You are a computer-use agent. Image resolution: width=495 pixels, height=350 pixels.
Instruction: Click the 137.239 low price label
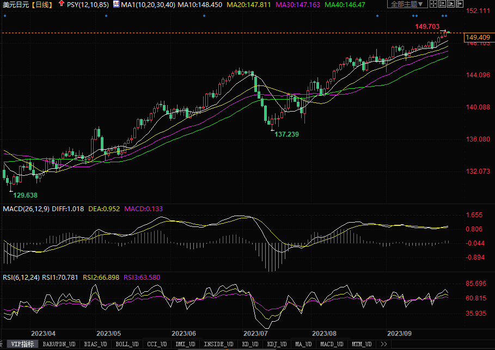[x=286, y=134]
